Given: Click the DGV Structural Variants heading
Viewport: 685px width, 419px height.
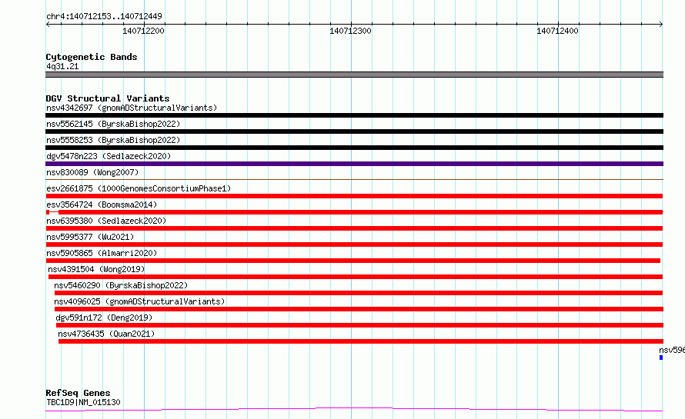Looking at the screenshot, I should click(x=108, y=98).
